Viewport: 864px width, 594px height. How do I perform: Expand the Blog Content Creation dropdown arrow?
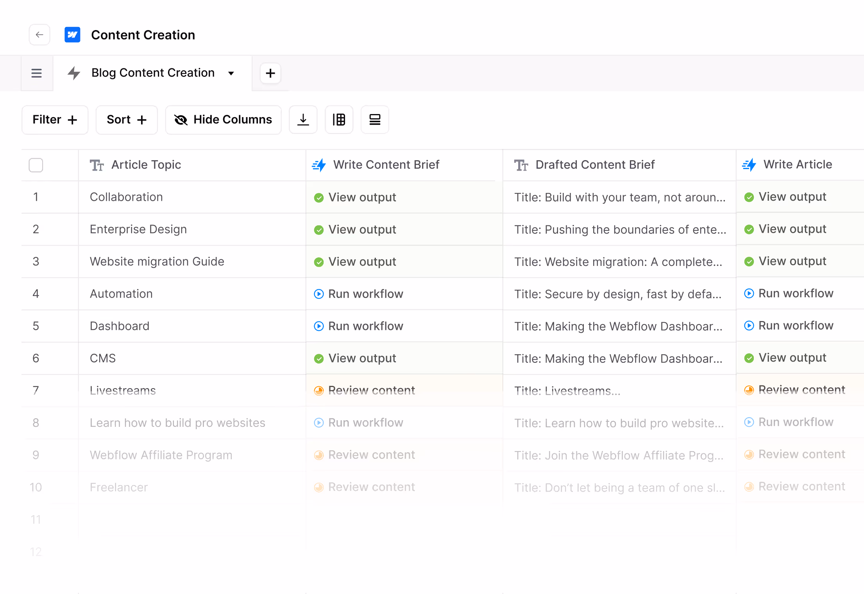click(231, 73)
